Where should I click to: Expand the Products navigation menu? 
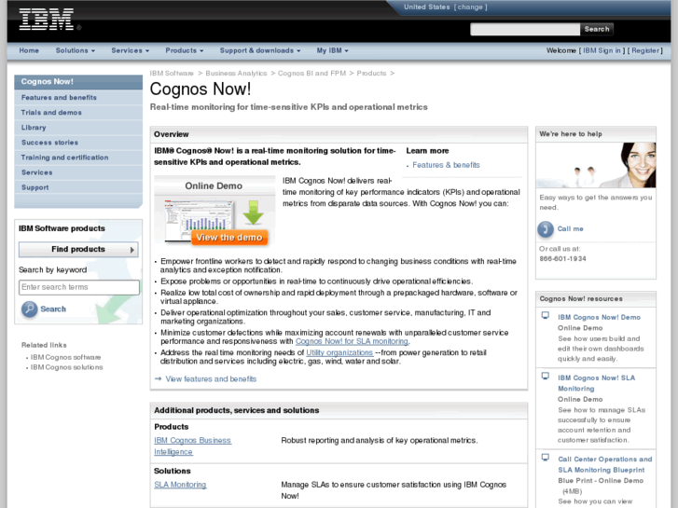tap(185, 50)
